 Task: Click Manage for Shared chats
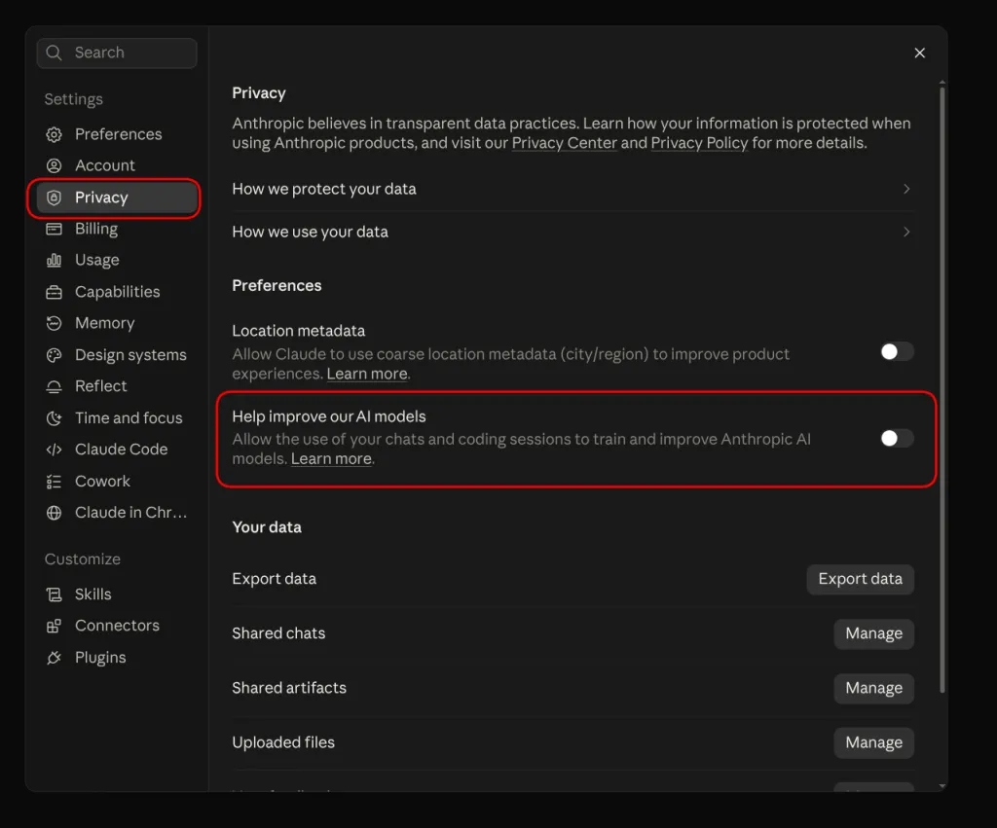point(873,633)
